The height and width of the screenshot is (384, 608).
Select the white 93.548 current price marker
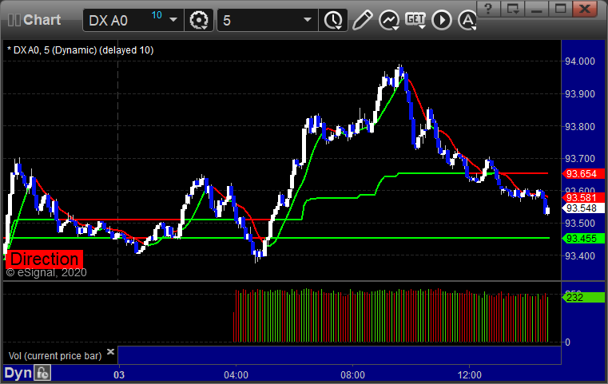[582, 208]
